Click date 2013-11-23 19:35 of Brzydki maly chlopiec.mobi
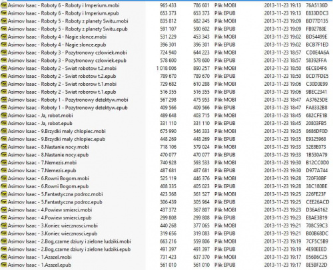Image resolution: width=333 pixels, height=270 pixels. point(282,131)
